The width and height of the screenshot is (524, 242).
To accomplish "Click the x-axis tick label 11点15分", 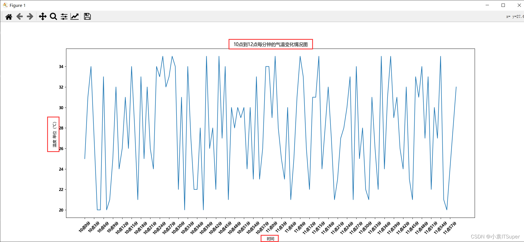I will click(318, 228).
